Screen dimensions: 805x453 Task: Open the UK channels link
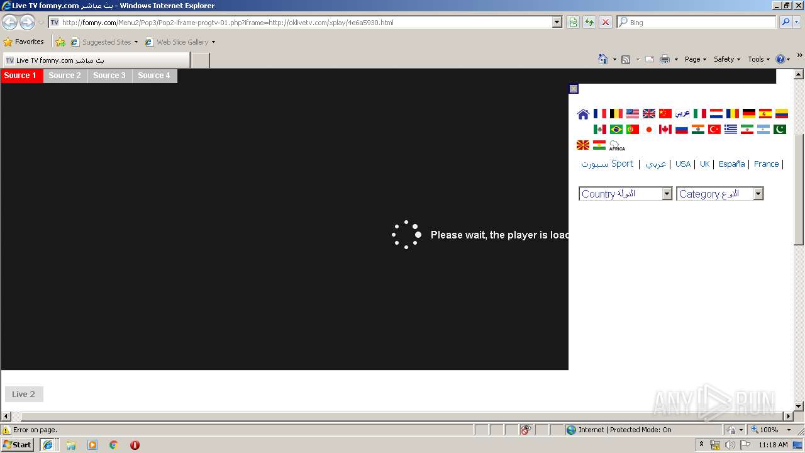point(704,164)
